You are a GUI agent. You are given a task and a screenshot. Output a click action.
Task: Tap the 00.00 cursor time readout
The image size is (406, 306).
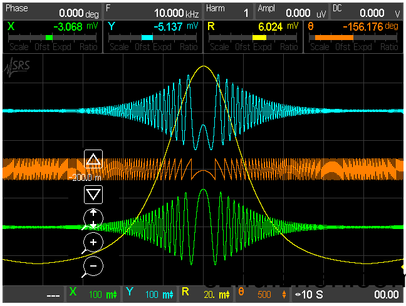[x=386, y=294]
